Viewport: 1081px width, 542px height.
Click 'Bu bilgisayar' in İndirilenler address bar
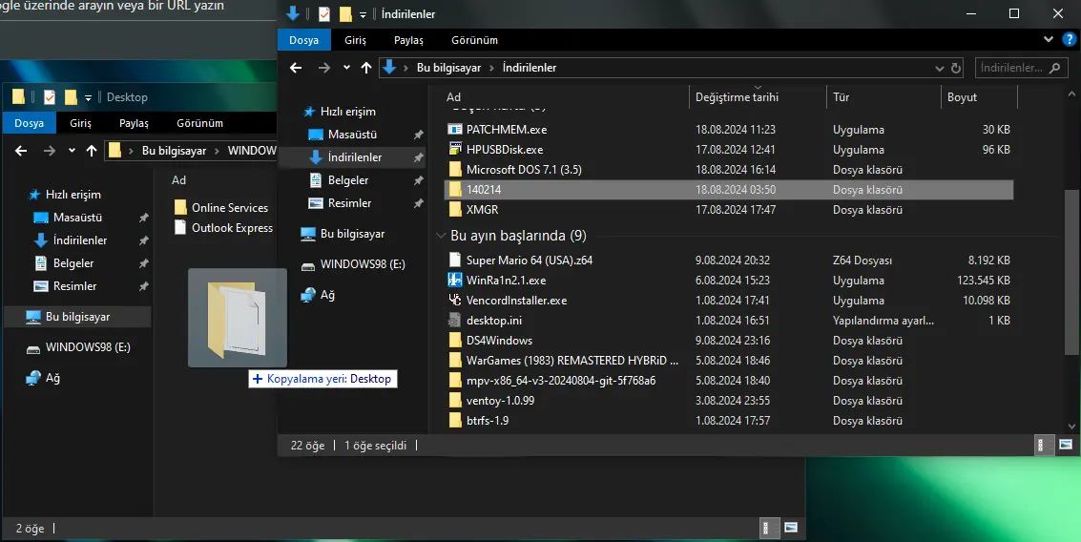448,68
